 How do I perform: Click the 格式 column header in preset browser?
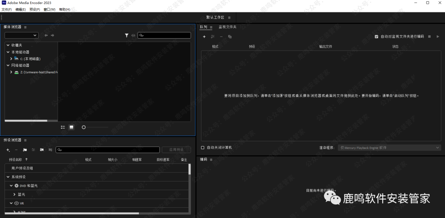88,159
